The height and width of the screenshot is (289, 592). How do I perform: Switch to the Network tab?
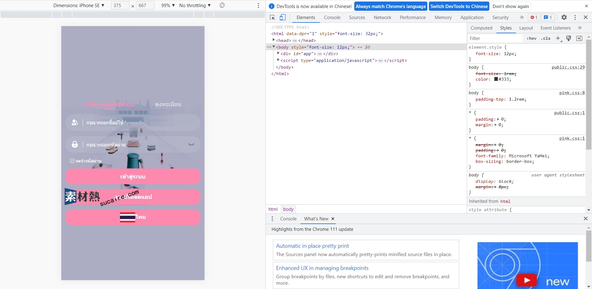pos(382,18)
